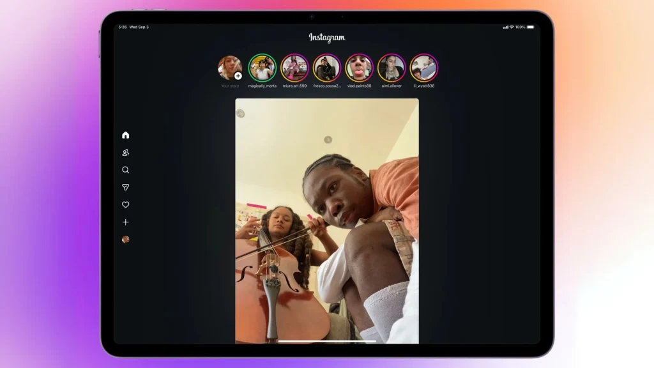Viewport: 654px width, 368px height.
Task: View magically_marta's story
Action: (262, 68)
